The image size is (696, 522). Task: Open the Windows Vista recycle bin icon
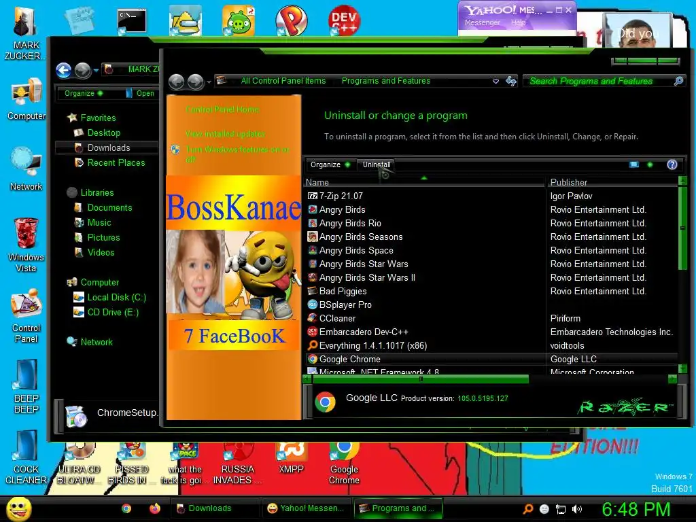26,245
